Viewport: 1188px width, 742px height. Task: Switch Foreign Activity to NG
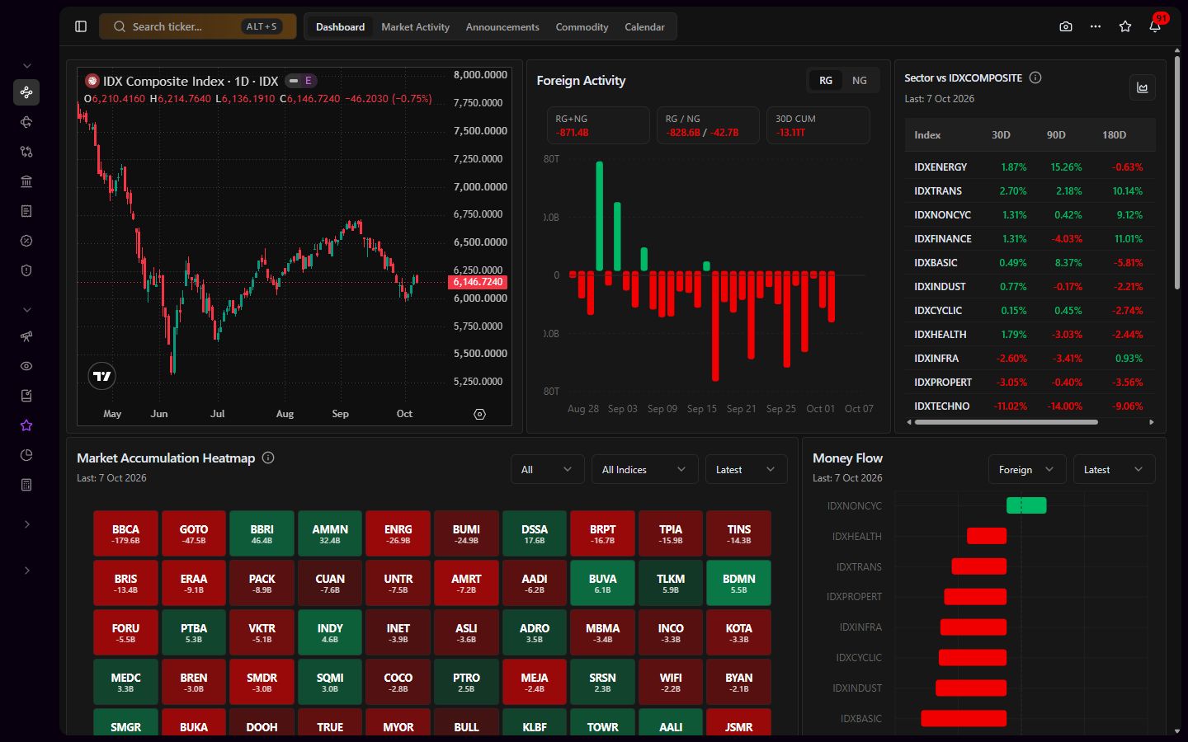pyautogui.click(x=860, y=80)
